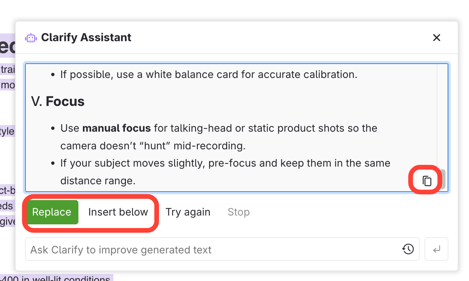Viewport: 469px width, 281px height.
Task: Click the bold 'manual focus' text
Action: pos(116,128)
